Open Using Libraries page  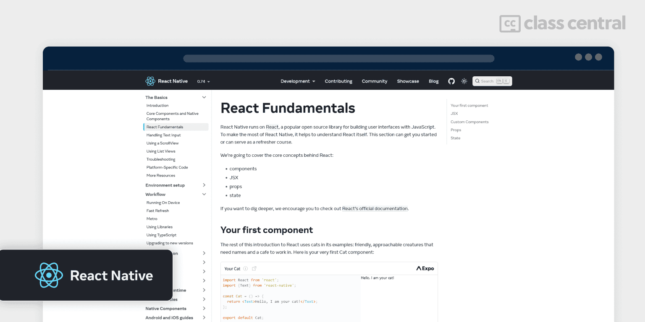[159, 227]
